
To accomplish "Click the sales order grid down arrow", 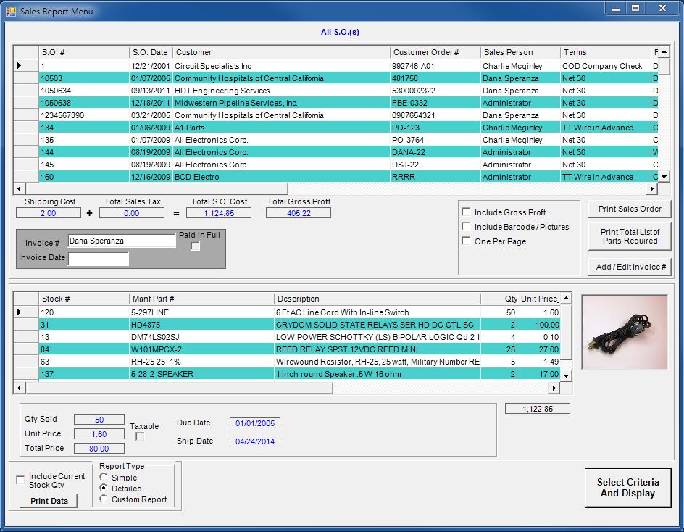I will tap(664, 177).
